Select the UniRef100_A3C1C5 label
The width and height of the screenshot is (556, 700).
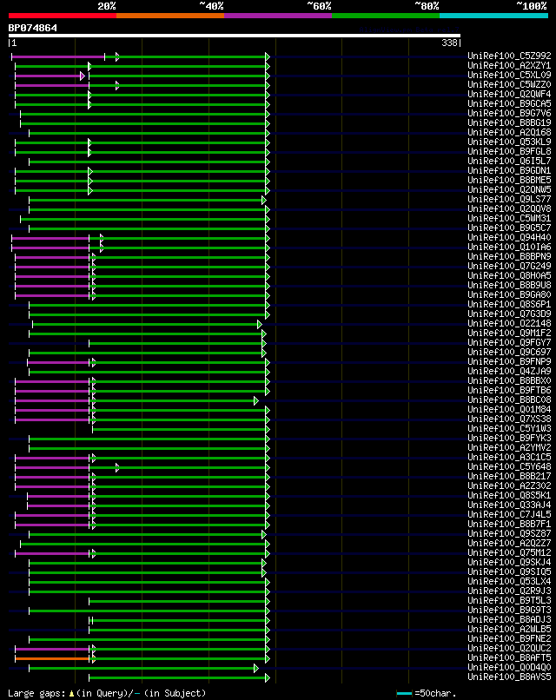[509, 458]
